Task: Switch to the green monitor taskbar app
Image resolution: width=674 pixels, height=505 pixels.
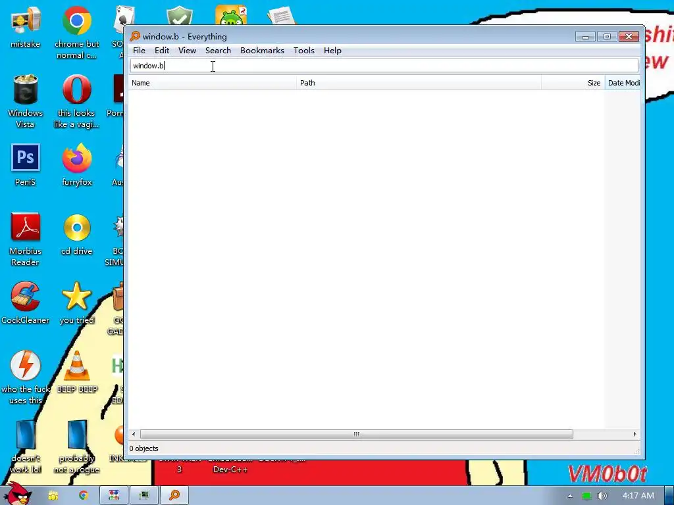Action: pyautogui.click(x=144, y=496)
